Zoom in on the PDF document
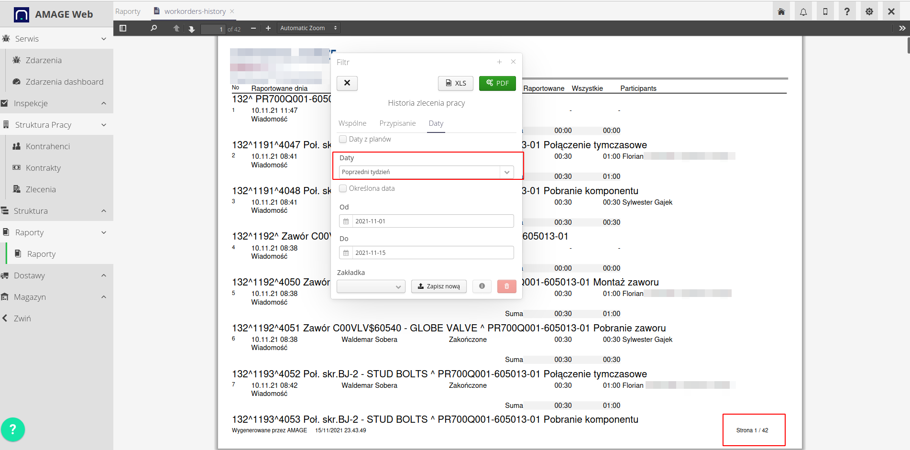Viewport: 910px width, 450px height. (268, 28)
